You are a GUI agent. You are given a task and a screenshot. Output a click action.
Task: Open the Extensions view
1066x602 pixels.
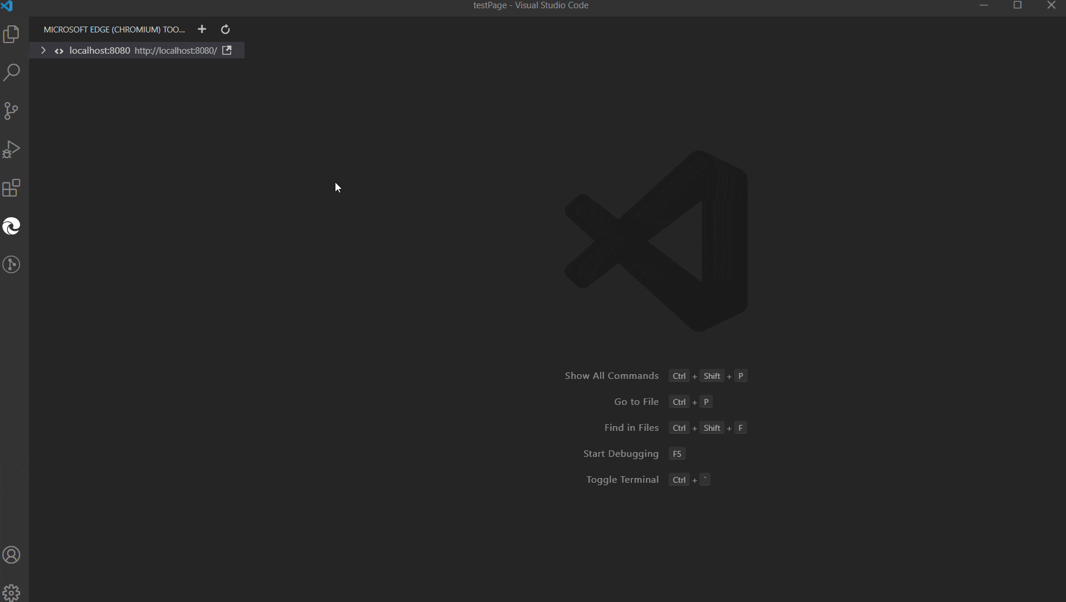click(12, 188)
